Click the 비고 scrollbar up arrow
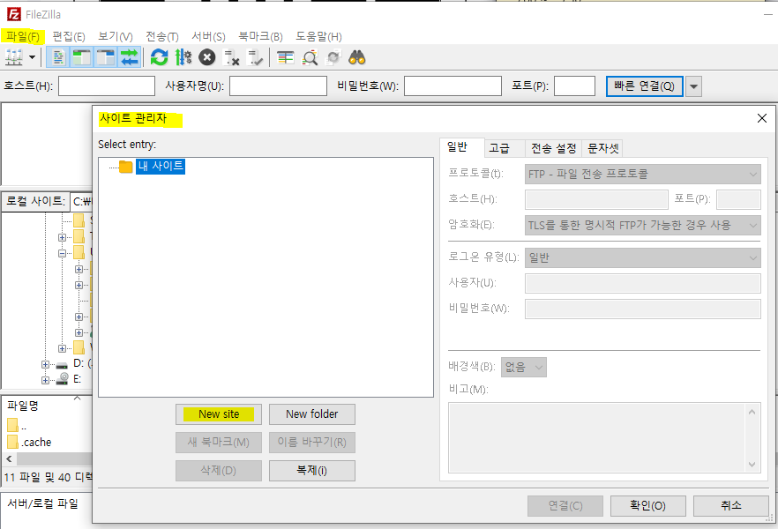Screen dimensions: 778x529 click(x=752, y=412)
